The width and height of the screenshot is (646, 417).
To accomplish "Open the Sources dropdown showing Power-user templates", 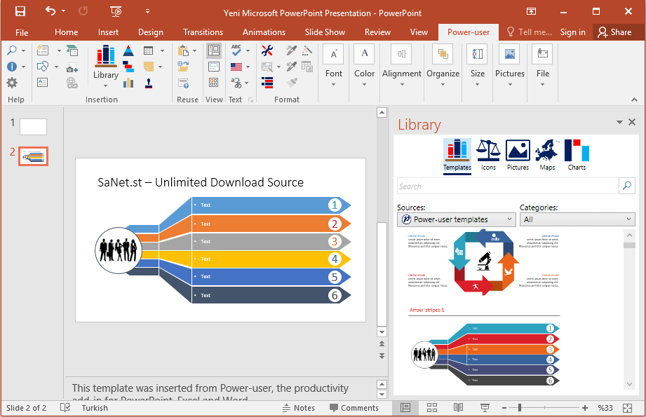I will click(456, 219).
